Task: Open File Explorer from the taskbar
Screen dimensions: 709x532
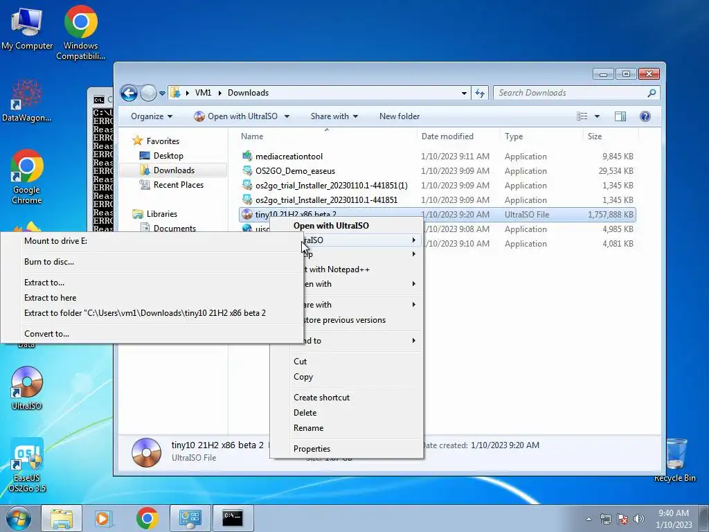Action: pos(62,518)
